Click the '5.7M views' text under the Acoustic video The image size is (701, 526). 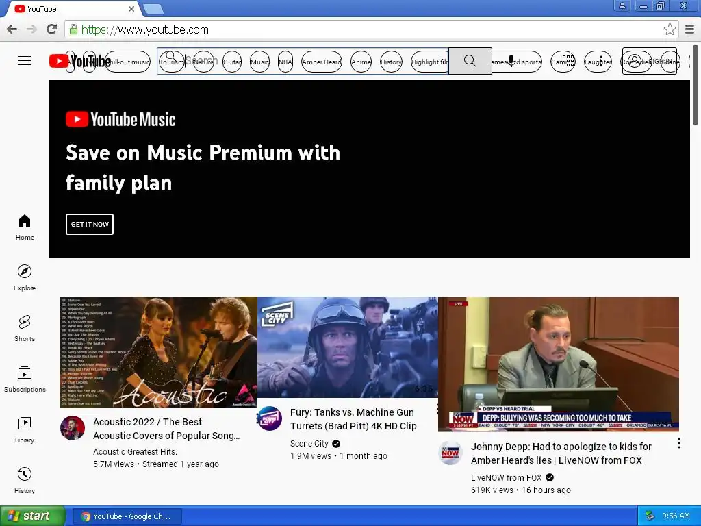(x=114, y=464)
